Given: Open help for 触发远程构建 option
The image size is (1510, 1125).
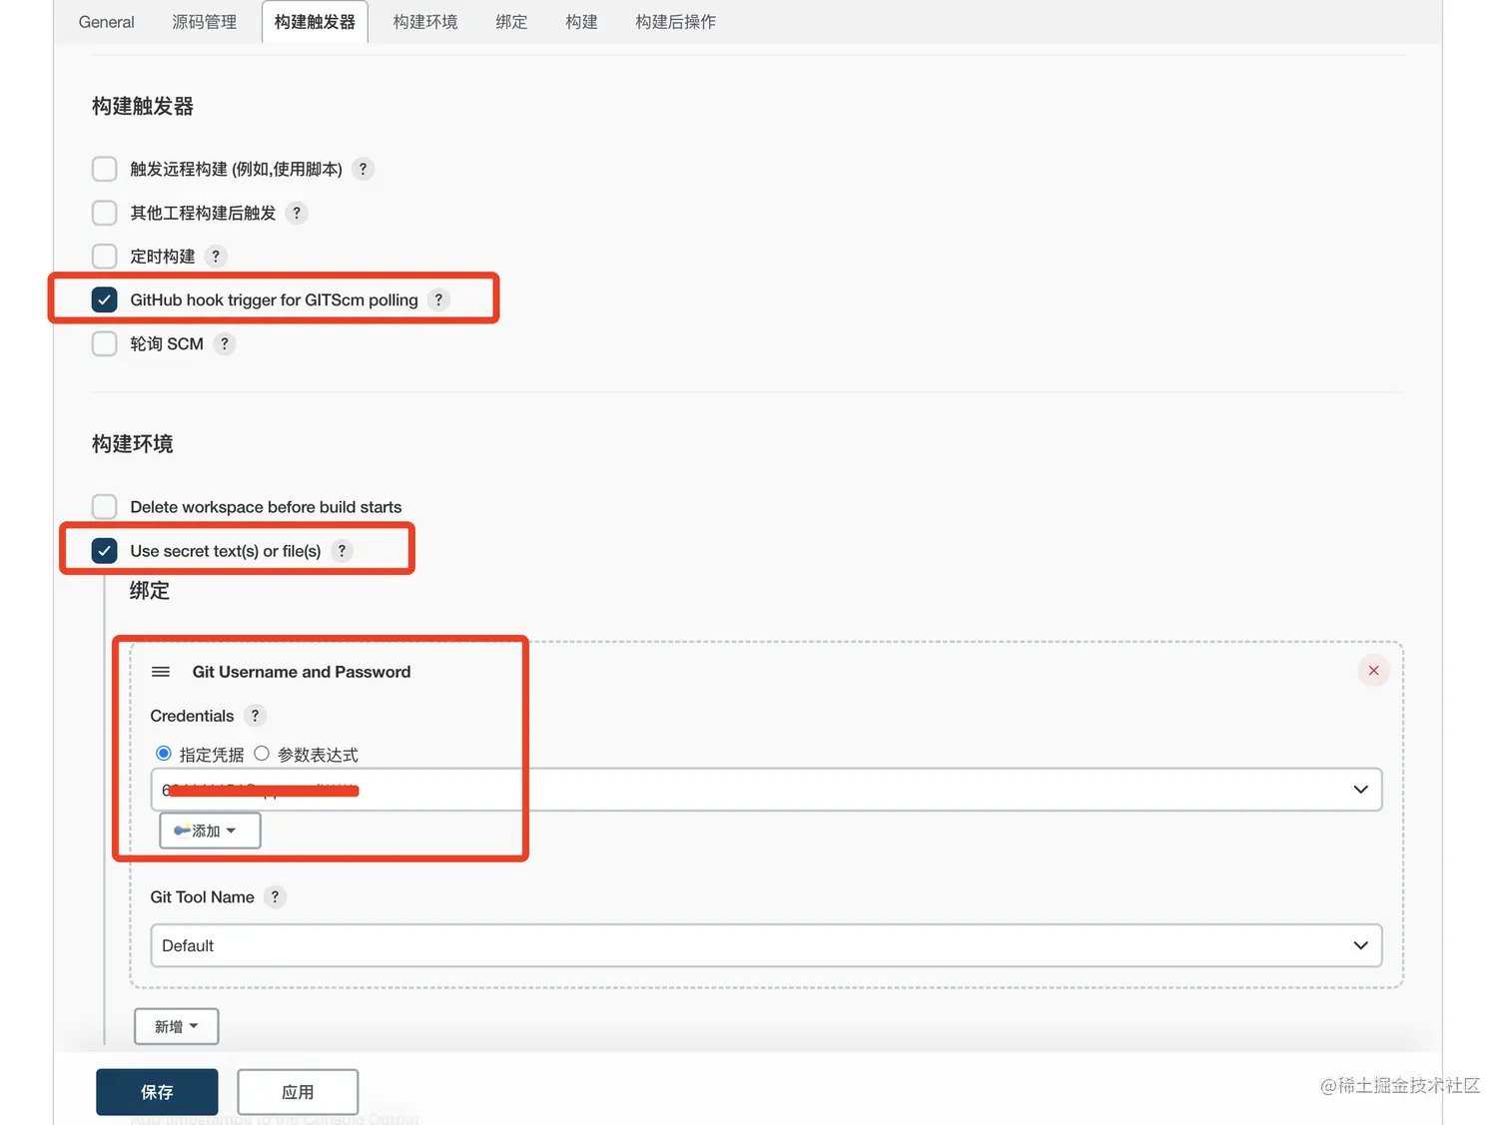Looking at the screenshot, I should 363,169.
